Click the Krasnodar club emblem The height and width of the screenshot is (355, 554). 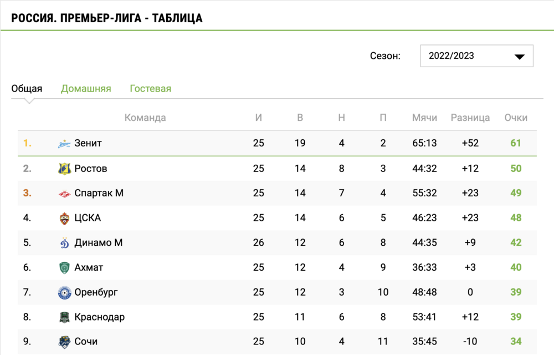64,317
